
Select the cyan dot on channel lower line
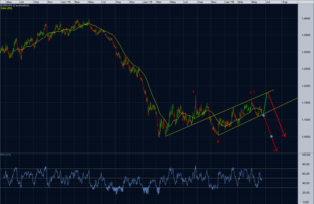(263, 116)
